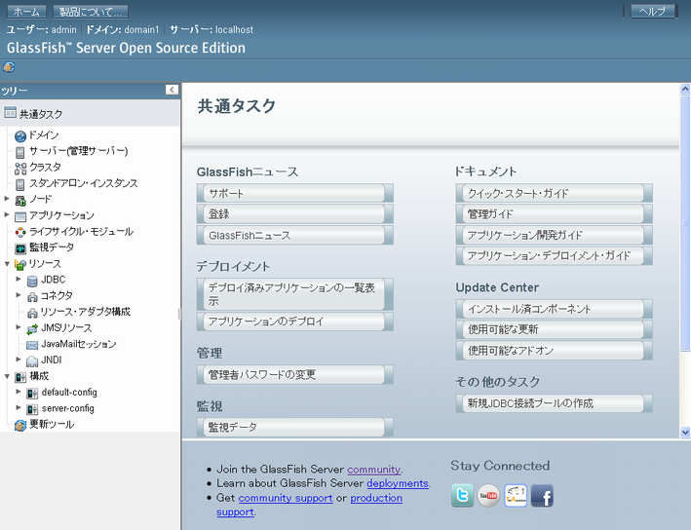Click the コネクタ icon
The image size is (691, 530).
coord(32,296)
